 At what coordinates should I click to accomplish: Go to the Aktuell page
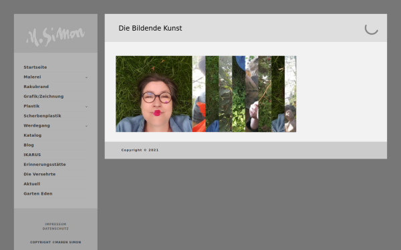coord(31,184)
